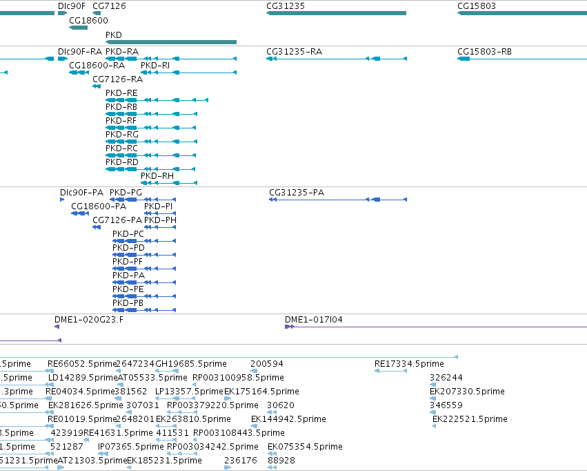Viewport: 587px width, 471px height.
Task: Click the EK175164.5prime EST label
Action: (261, 392)
